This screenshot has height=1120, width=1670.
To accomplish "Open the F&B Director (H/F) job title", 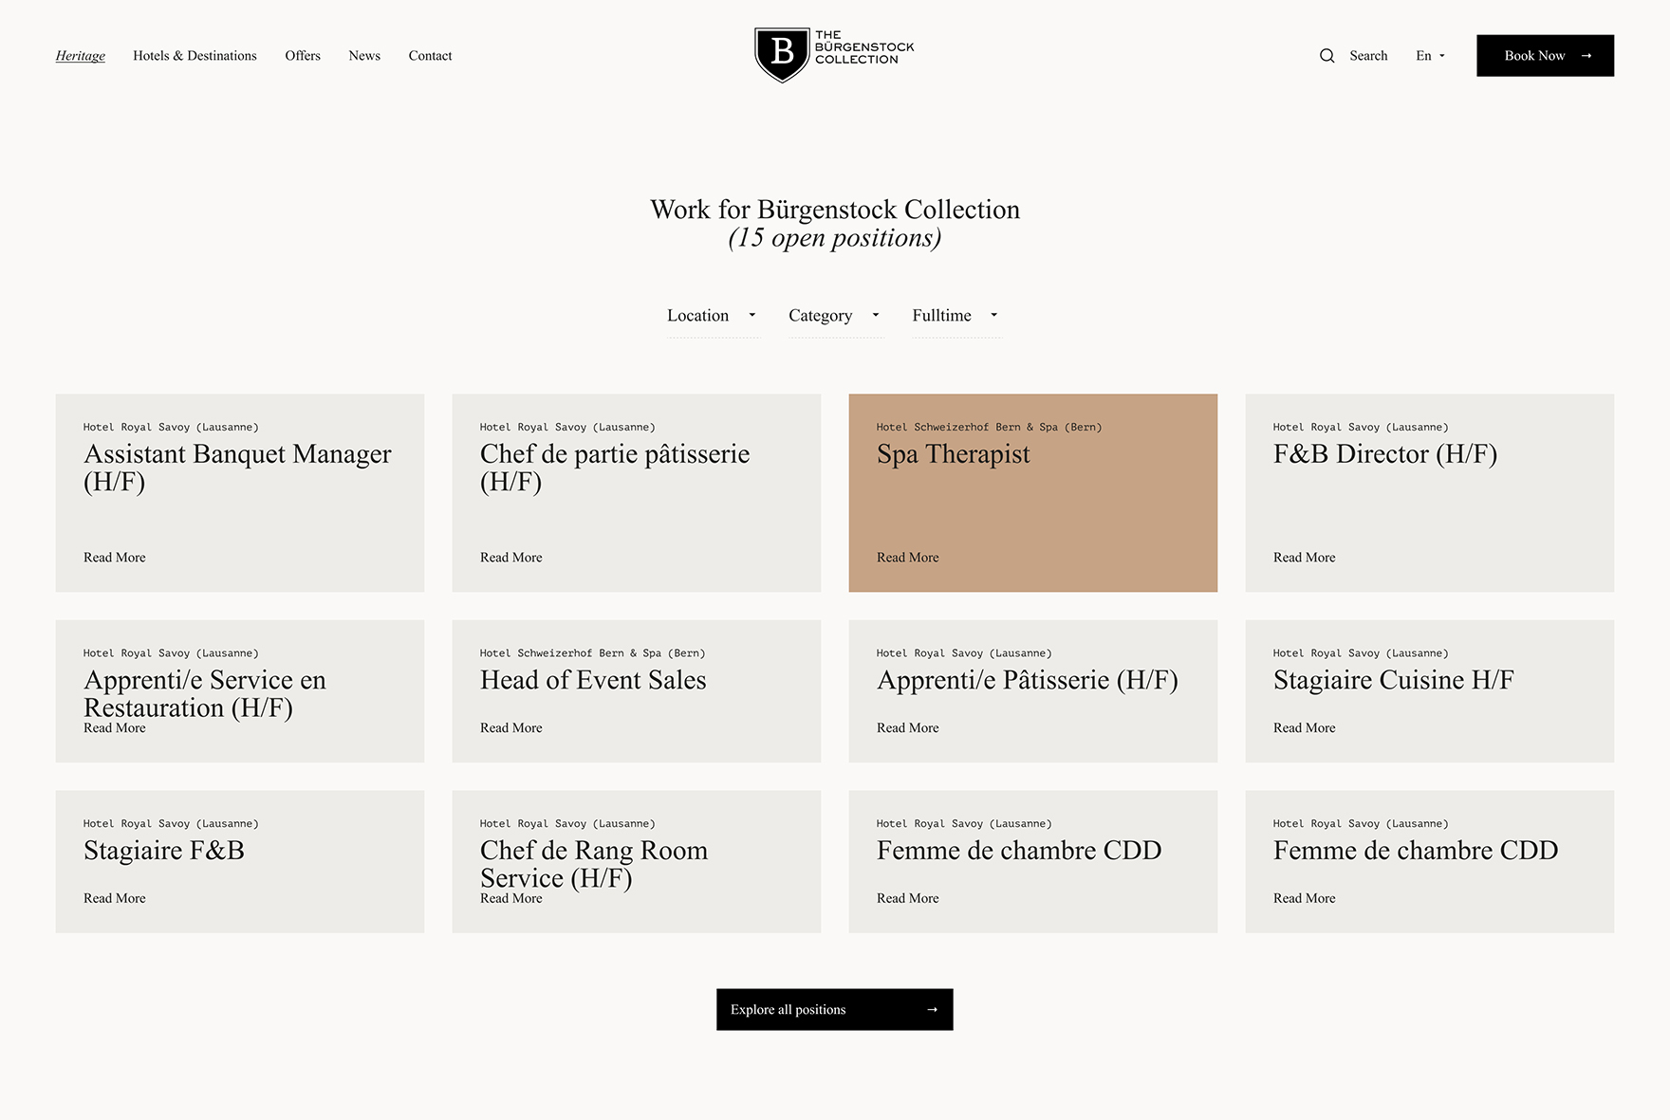I will pos(1384,454).
